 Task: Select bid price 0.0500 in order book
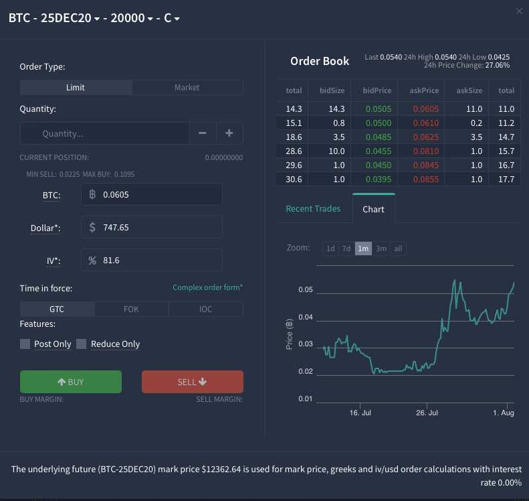pyautogui.click(x=379, y=123)
